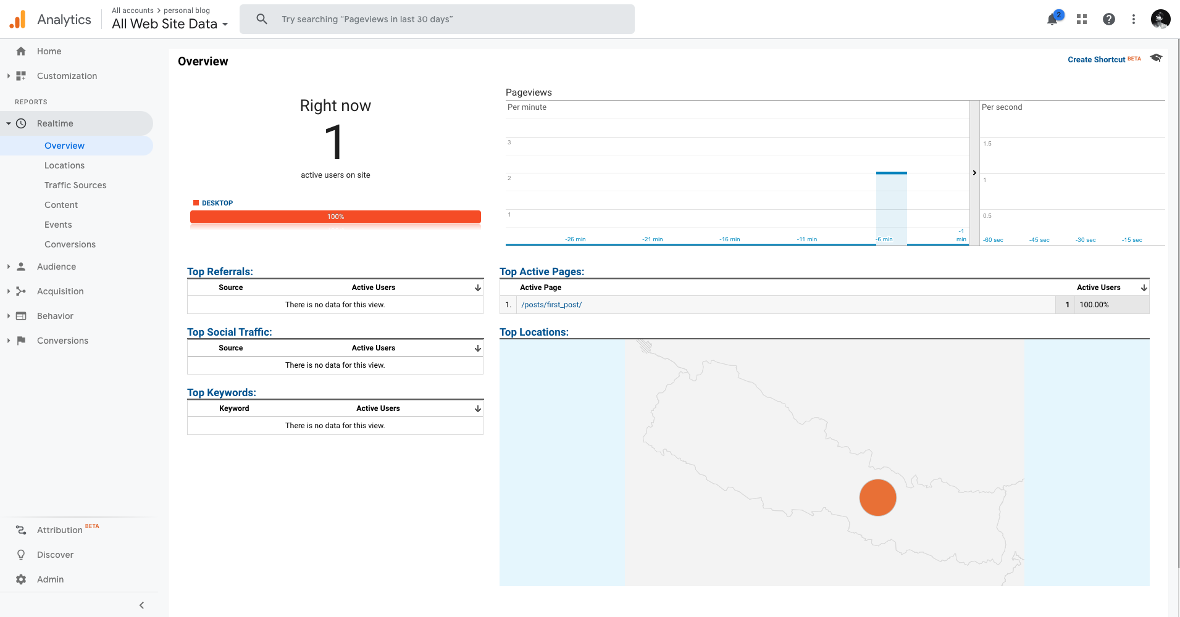Collapse the Realtime section arrow
Screen dimensions: 1180x617
click(9, 123)
